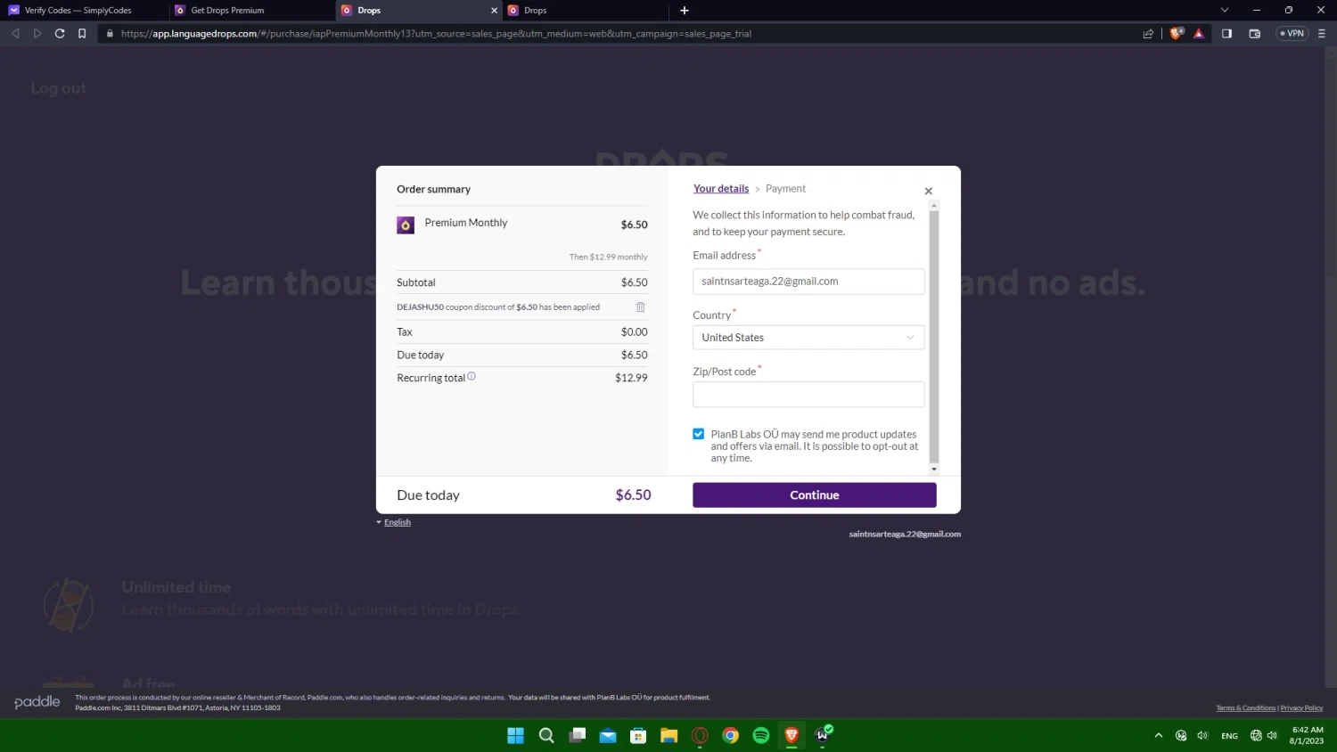Select the Payment step in breadcrumb
The image size is (1337, 752).
pyautogui.click(x=785, y=189)
